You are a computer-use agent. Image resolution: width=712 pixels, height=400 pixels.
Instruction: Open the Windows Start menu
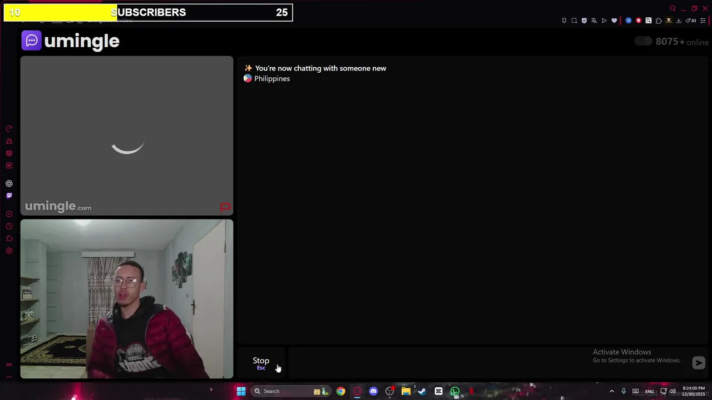241,391
